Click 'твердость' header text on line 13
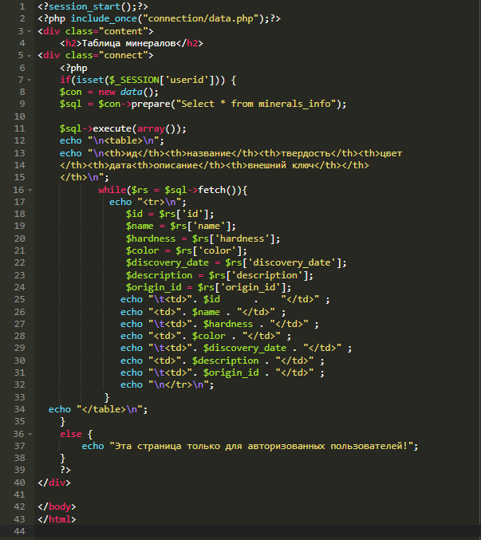This screenshot has width=481, height=540. tap(306, 153)
